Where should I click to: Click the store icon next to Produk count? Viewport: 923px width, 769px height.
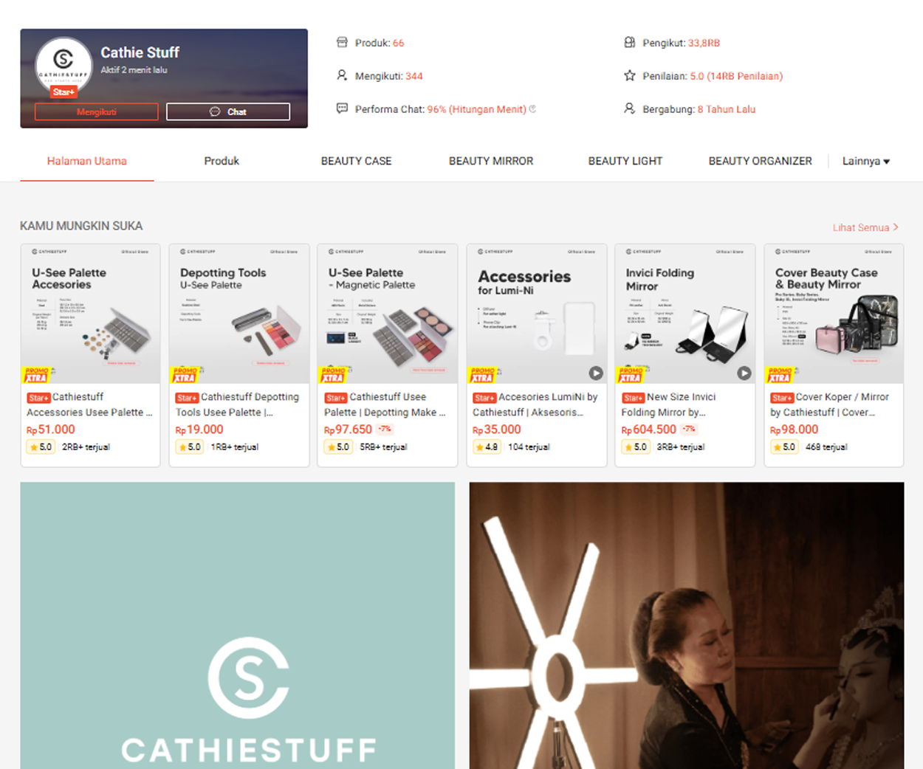[342, 42]
